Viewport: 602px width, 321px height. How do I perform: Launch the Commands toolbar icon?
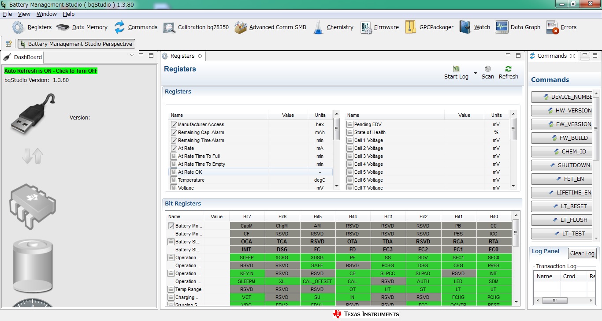point(119,27)
